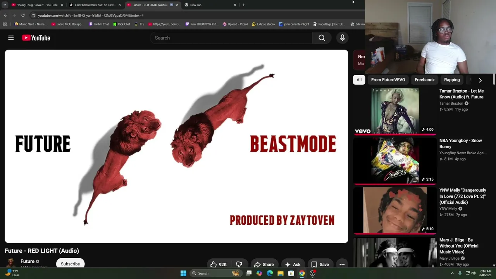The width and height of the screenshot is (496, 279).
Task: Open the Twitch Chat bookmark
Action: tap(99, 24)
